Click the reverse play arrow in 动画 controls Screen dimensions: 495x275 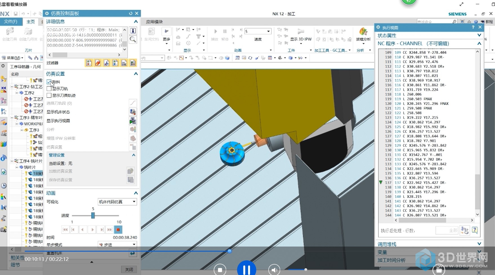click(83, 230)
